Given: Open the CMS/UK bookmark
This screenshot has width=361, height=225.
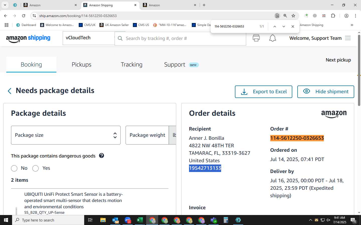Looking at the screenshot, I should [87, 25].
